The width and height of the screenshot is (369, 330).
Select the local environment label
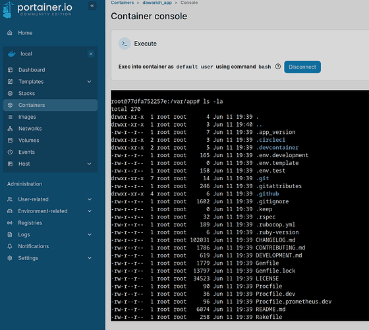coord(26,54)
